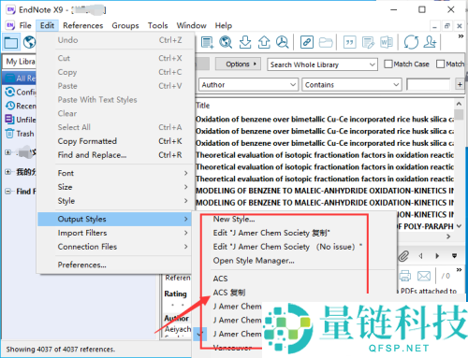Click the New Reference toolbar icon
Image resolution: width=468 pixels, height=358 pixels.
tap(207, 42)
